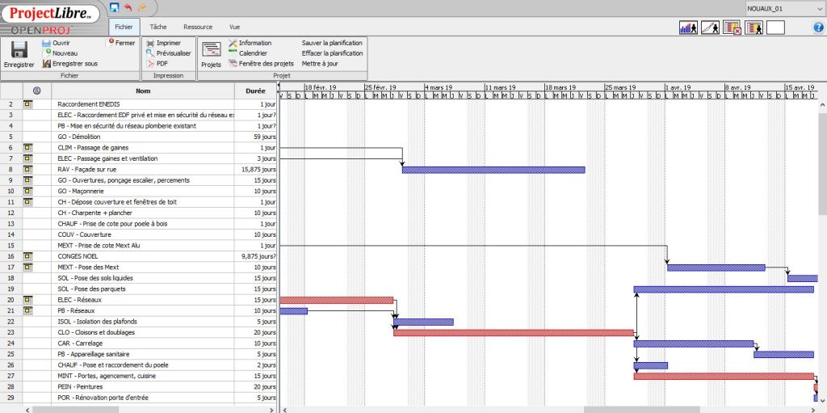
Task: Click Mettre à jour in Projet group
Action: tap(320, 63)
